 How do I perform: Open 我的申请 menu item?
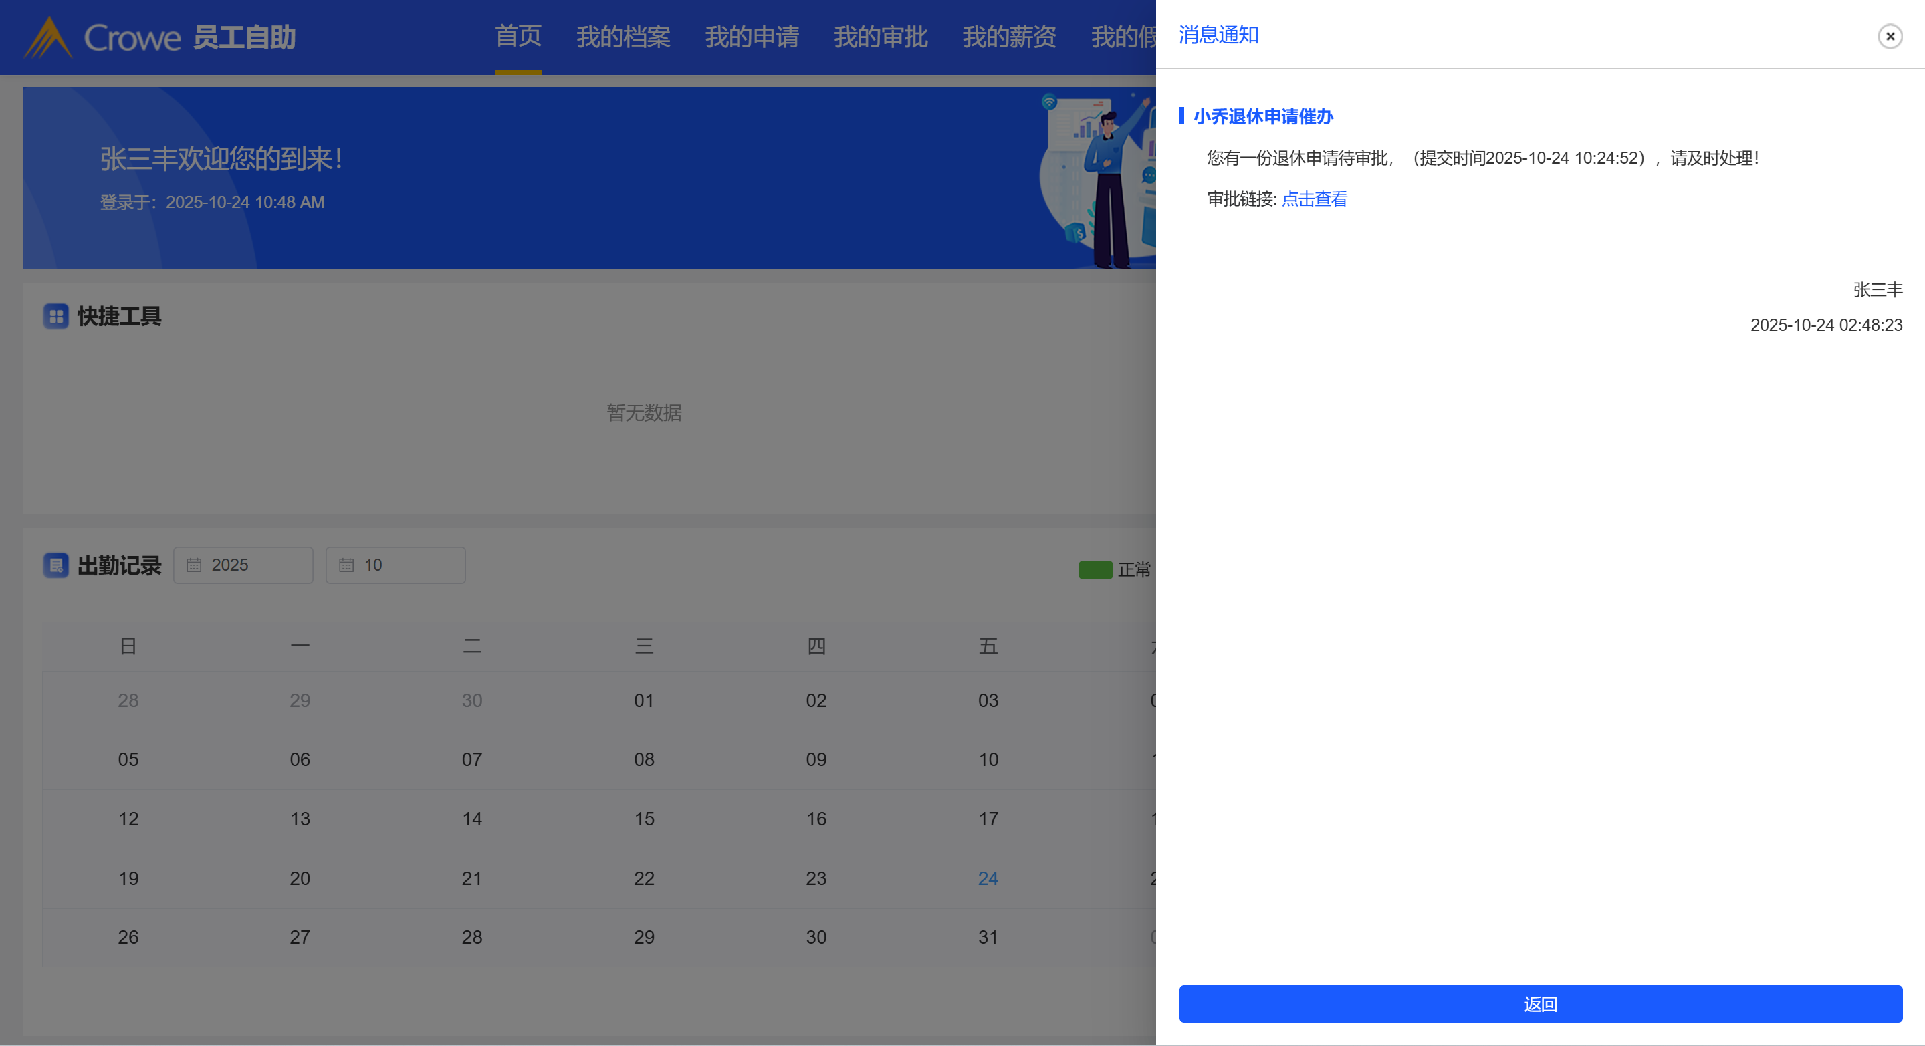click(x=752, y=36)
